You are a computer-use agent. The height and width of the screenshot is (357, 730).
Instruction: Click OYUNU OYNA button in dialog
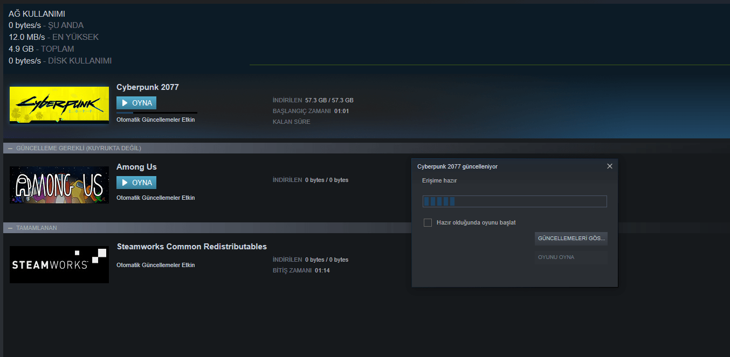pyautogui.click(x=571, y=257)
